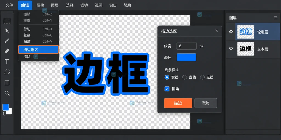Choose 粘贴 from the edit menu
The width and height of the screenshot is (281, 140).
[x=38, y=42]
